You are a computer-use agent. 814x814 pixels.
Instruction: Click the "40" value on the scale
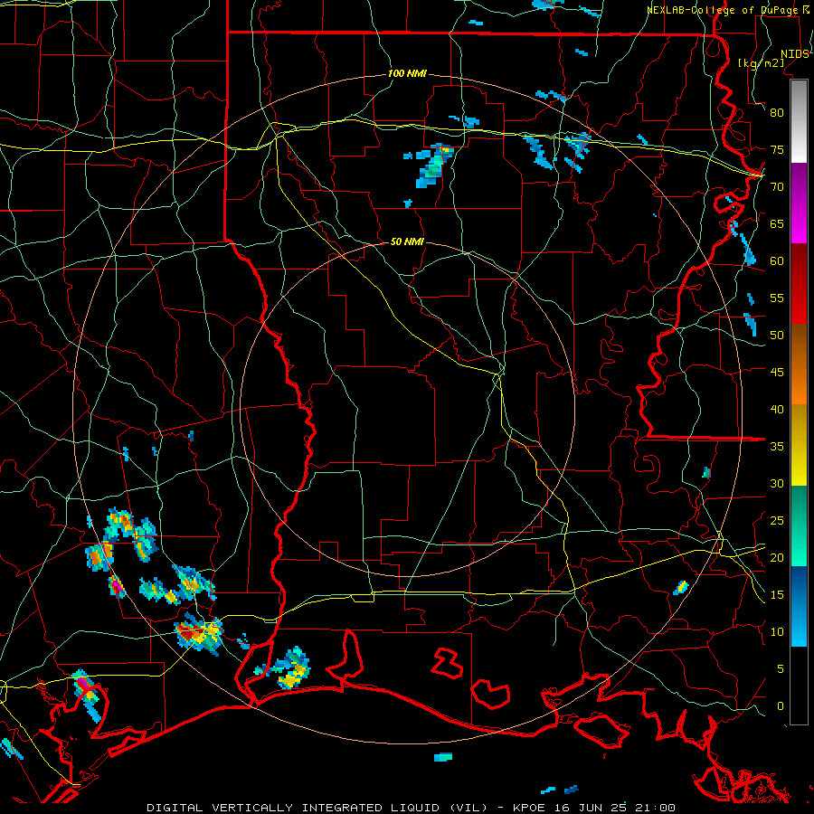pos(777,410)
